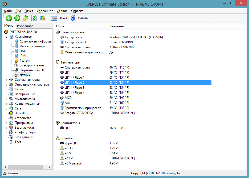Expand the Устройства tree node
This screenshot has height=178, width=249.
[x=6, y=118]
